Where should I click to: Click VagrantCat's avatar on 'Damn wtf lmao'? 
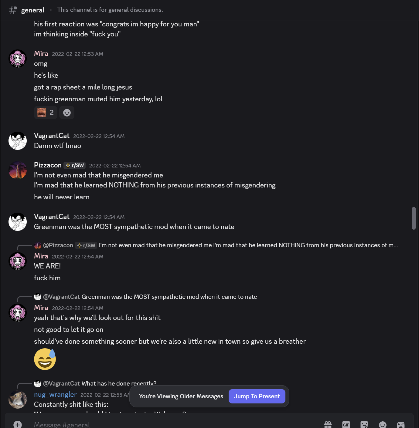pos(18,141)
